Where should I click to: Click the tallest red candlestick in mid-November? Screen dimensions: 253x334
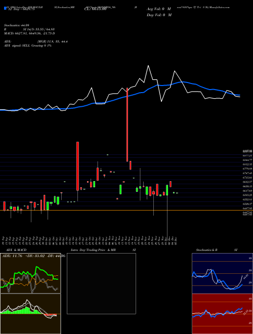tap(127, 124)
